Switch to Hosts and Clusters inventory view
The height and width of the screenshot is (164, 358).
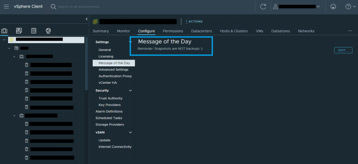(x=5, y=31)
